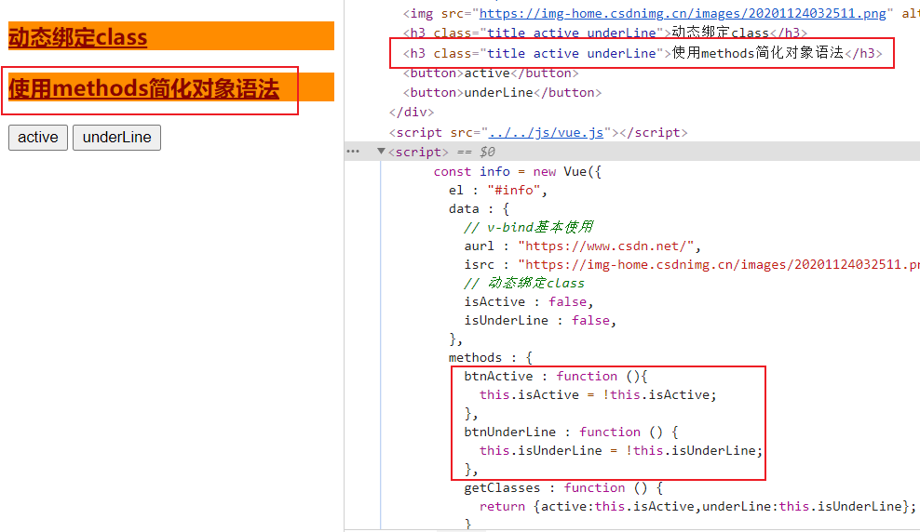Screen dimensions: 920x532
Task: Open the img src csdnimg link
Action: (x=683, y=13)
